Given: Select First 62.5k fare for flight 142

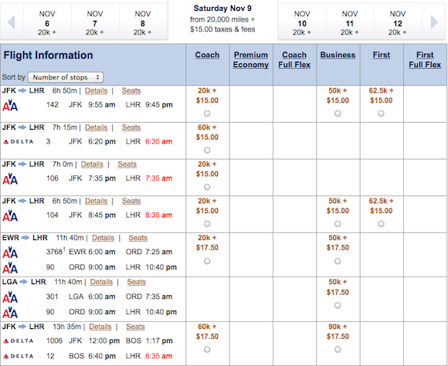Looking at the screenshot, I should pyautogui.click(x=381, y=114).
